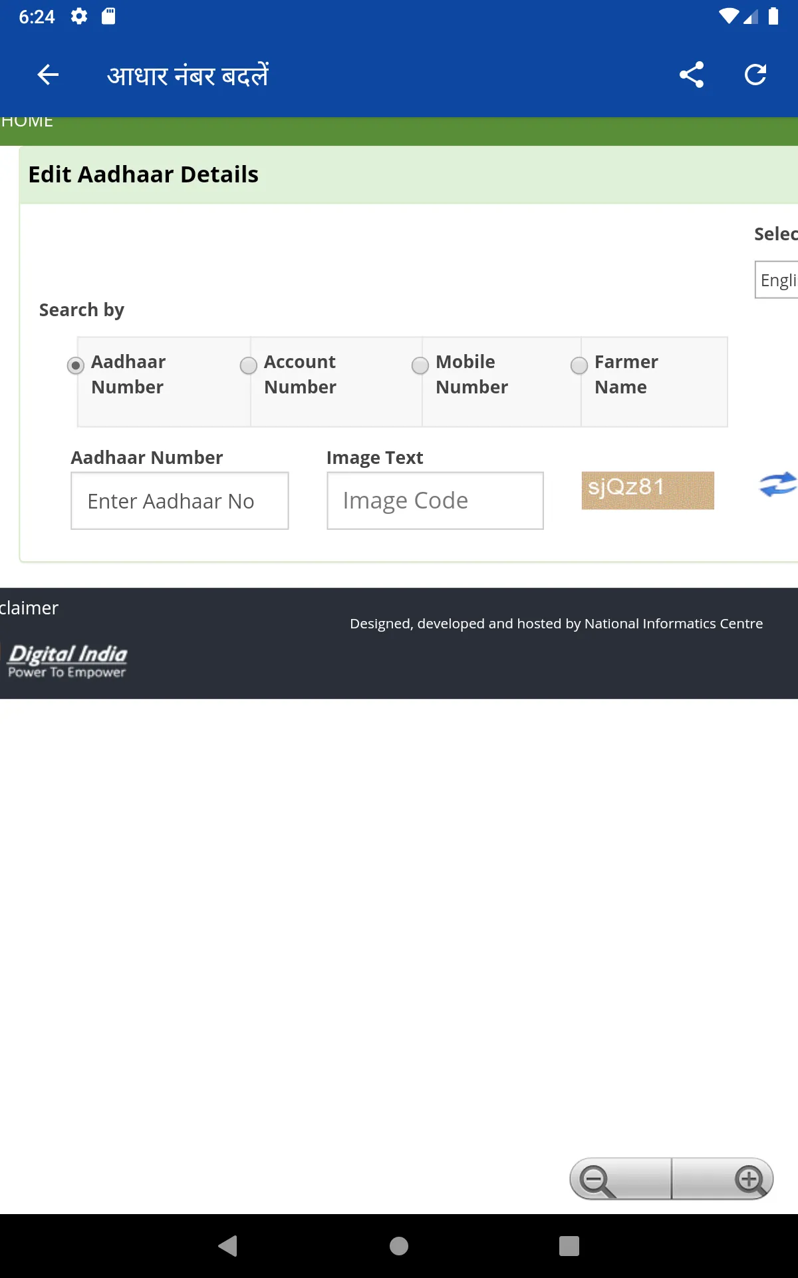The width and height of the screenshot is (798, 1278).
Task: Tap the Android recent apps button
Action: (x=569, y=1245)
